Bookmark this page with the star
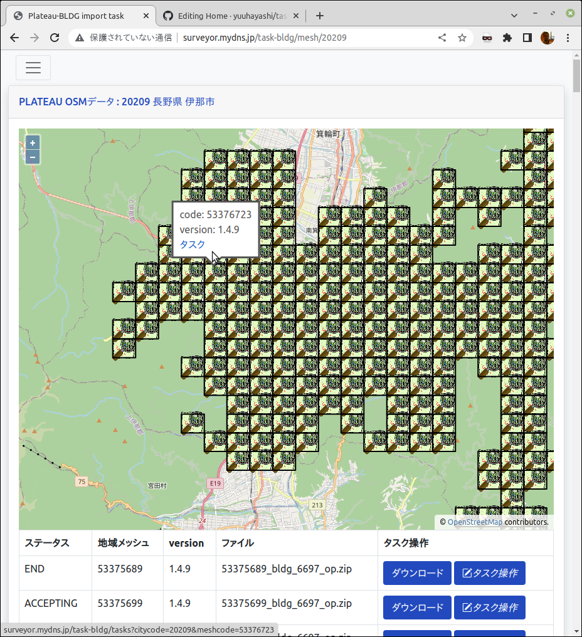The height and width of the screenshot is (637, 582). (x=462, y=38)
